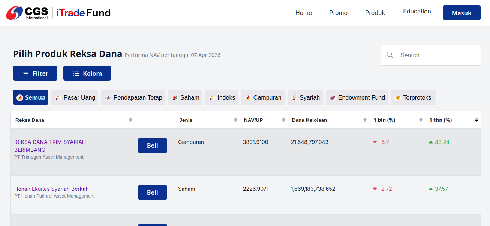Open Reksa Dana Trim Syariah Berimbang link
This screenshot has height=226, width=490.
coord(50,146)
